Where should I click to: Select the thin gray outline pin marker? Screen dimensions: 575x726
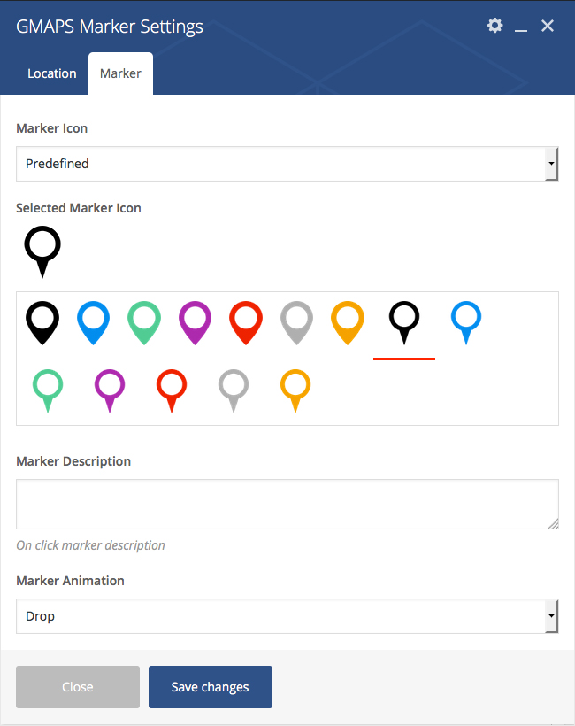pos(234,390)
